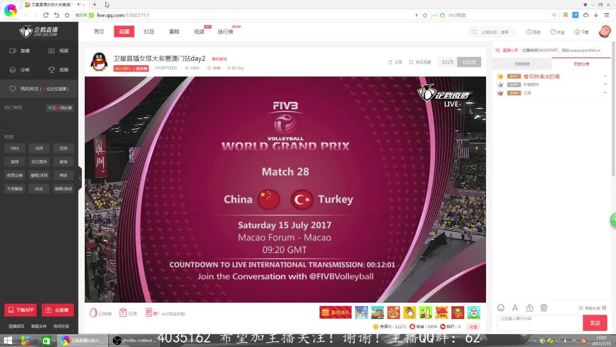Image resolution: width=616 pixels, height=347 pixels.
Task: Expand the address bar dropdown arrow
Action: coord(434,15)
